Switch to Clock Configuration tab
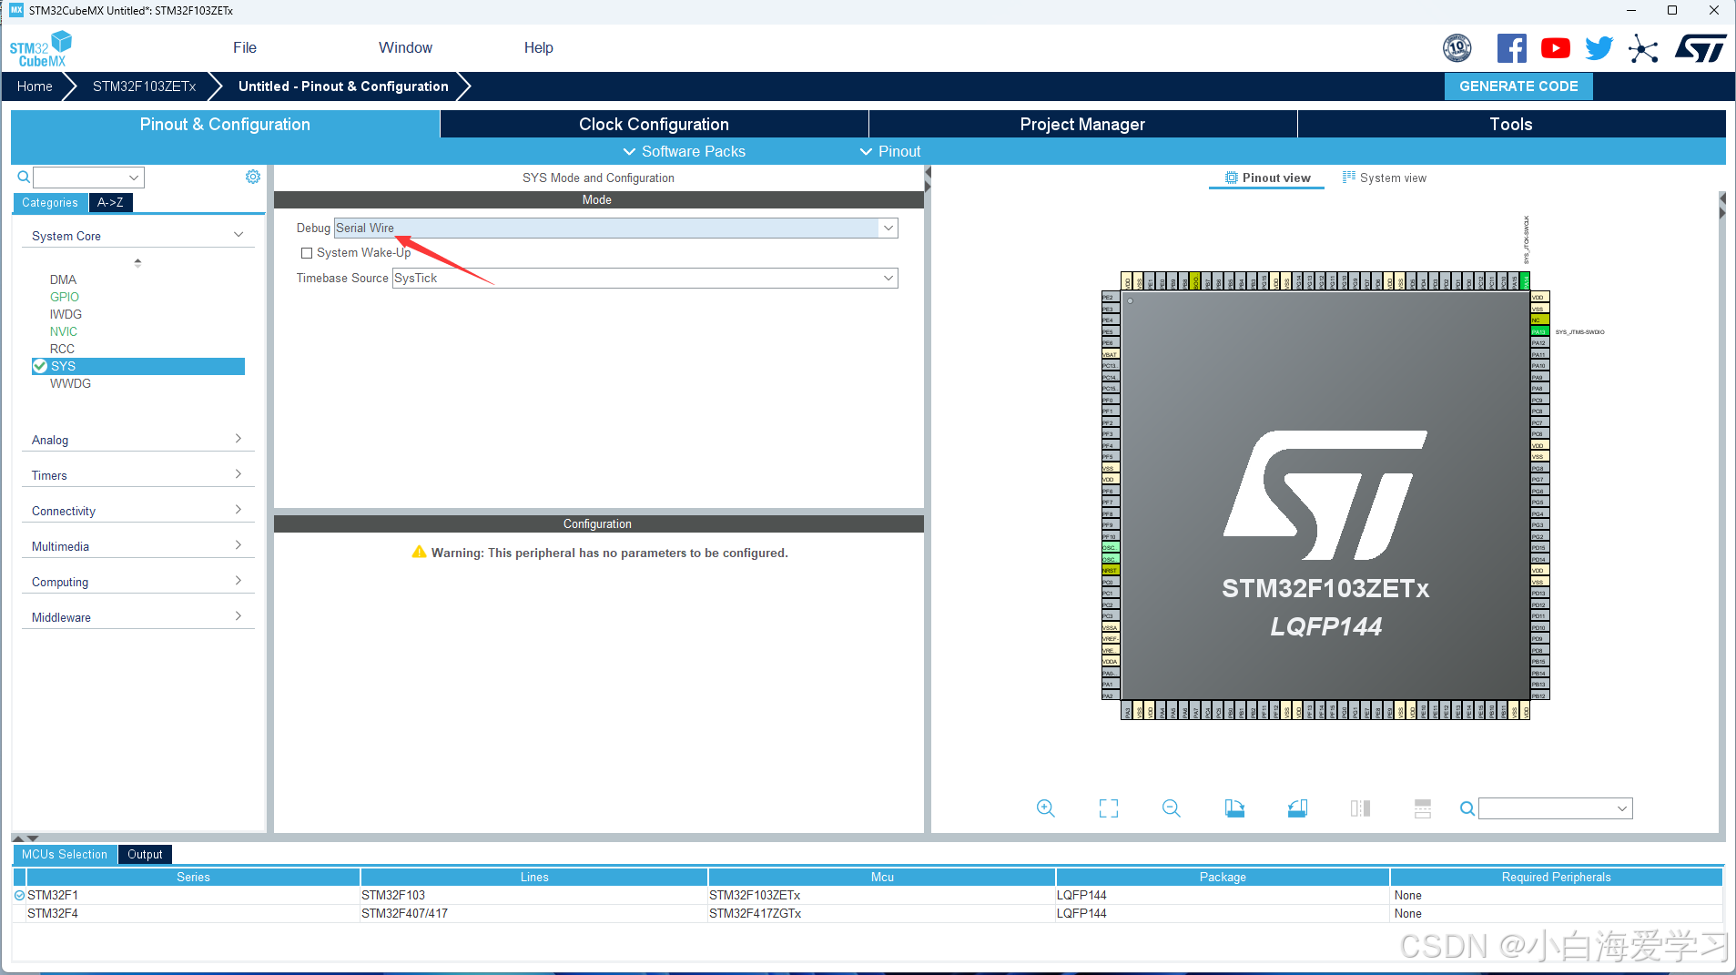 [x=654, y=124]
